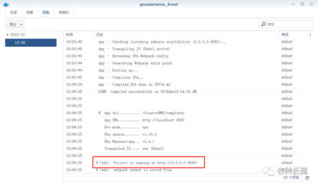Close the greaterwms_front window

coord(311,4)
